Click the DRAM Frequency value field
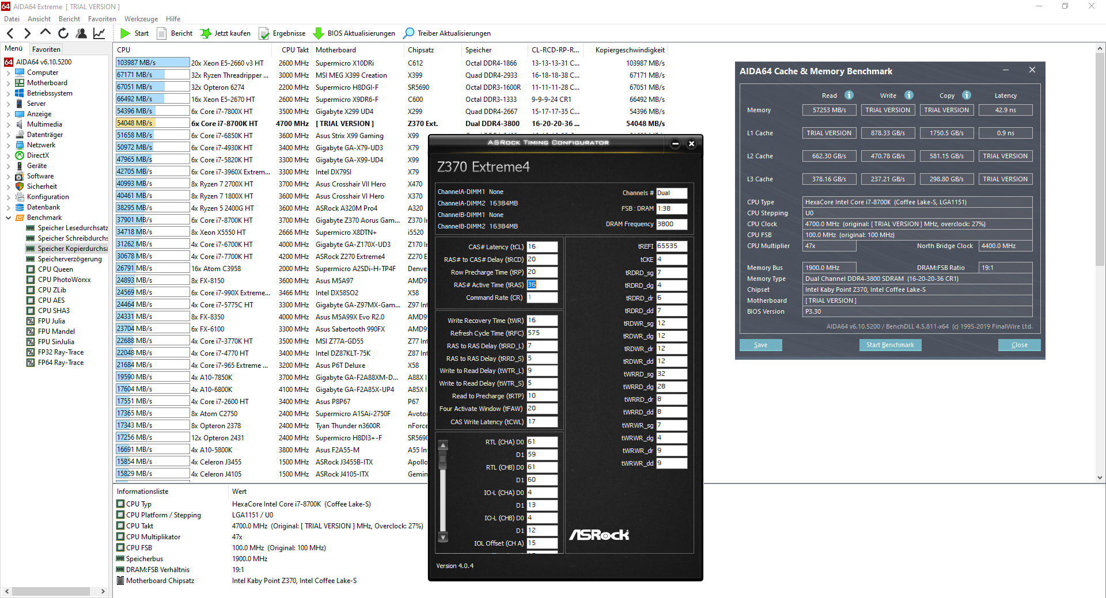This screenshot has width=1106, height=598. [x=672, y=224]
